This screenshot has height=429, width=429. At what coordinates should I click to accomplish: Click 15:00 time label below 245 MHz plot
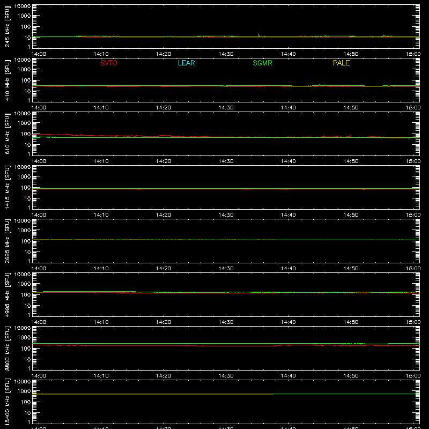point(413,54)
